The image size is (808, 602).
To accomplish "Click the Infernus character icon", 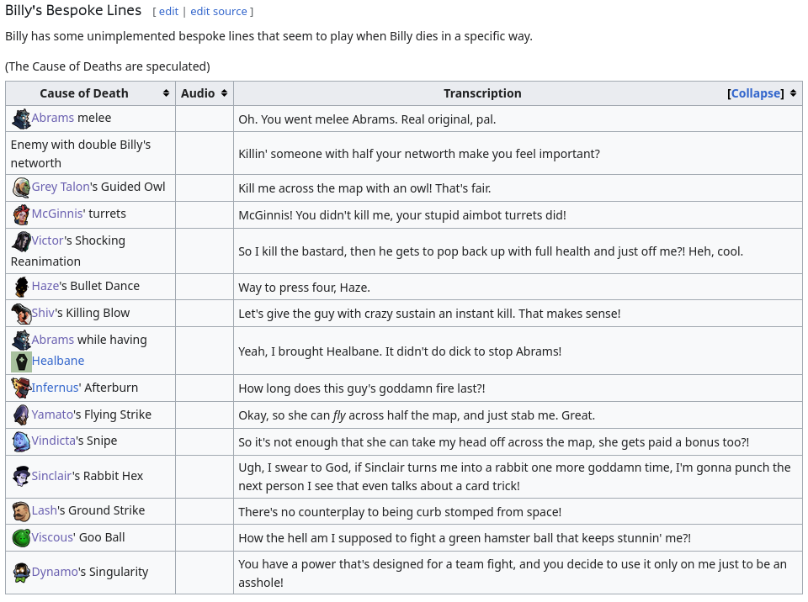I will pos(21,388).
